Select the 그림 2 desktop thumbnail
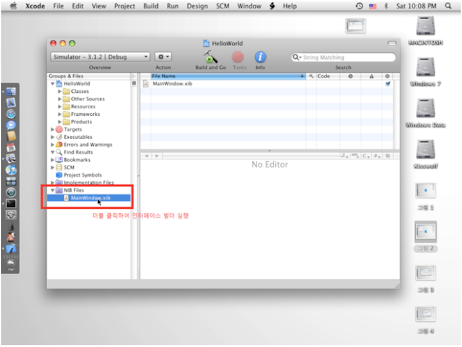Screen dimensions: 462x347 425,232
